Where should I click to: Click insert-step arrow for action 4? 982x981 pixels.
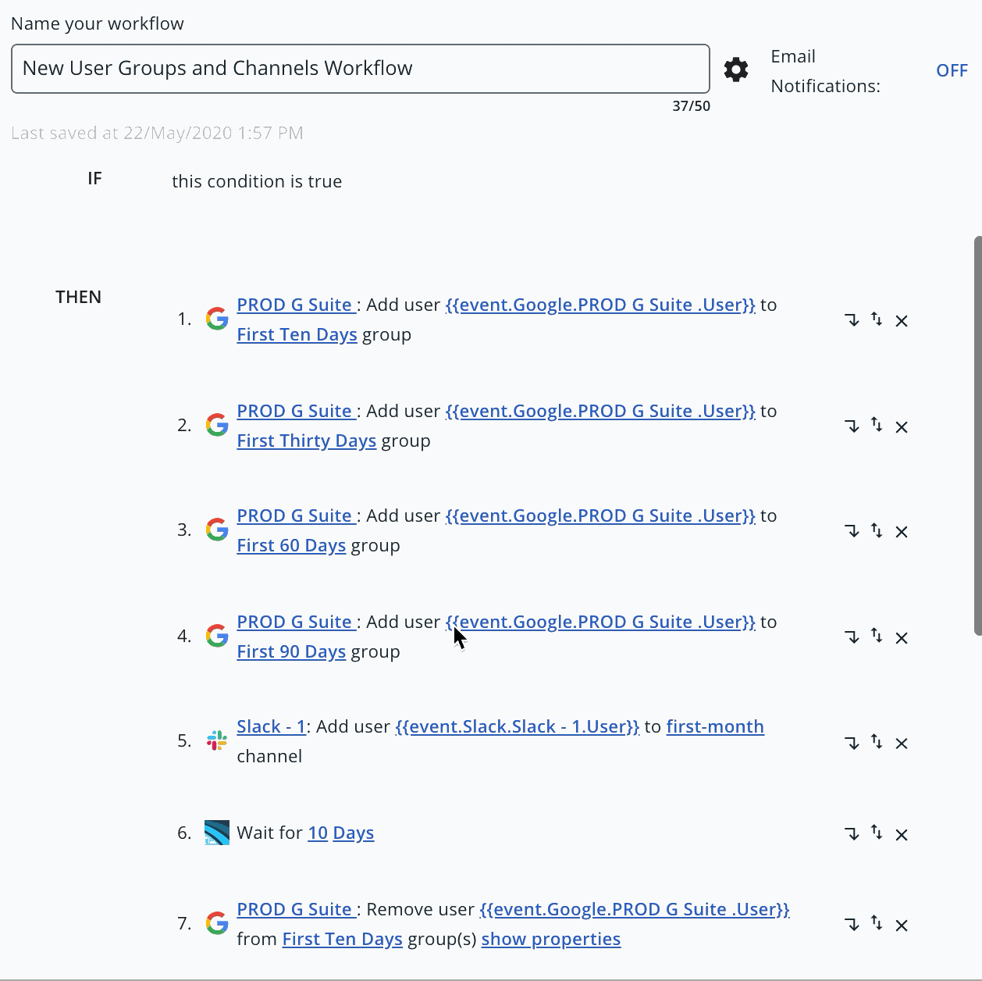tap(852, 637)
